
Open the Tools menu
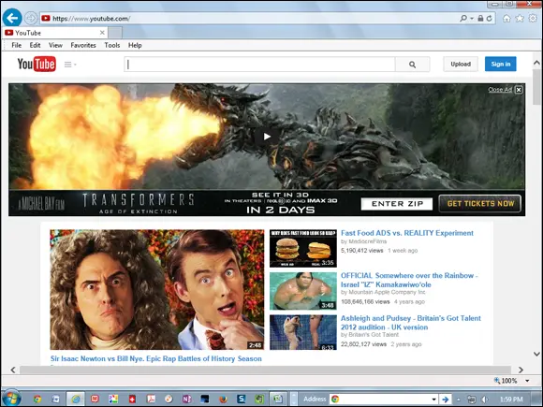[x=111, y=45]
